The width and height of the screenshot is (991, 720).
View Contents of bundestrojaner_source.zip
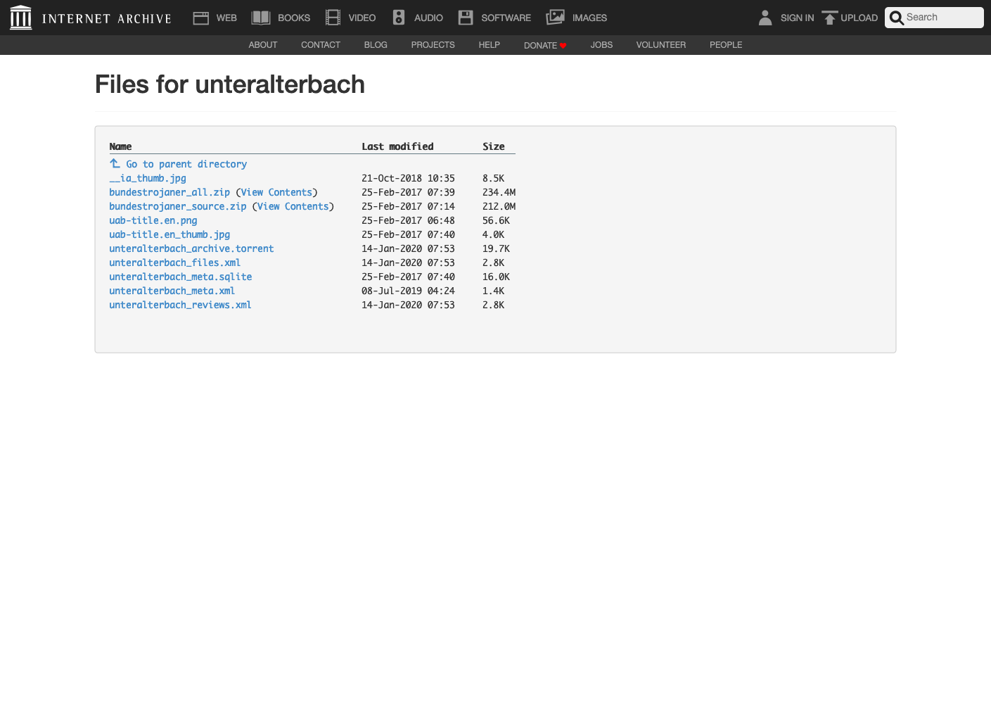tap(293, 206)
